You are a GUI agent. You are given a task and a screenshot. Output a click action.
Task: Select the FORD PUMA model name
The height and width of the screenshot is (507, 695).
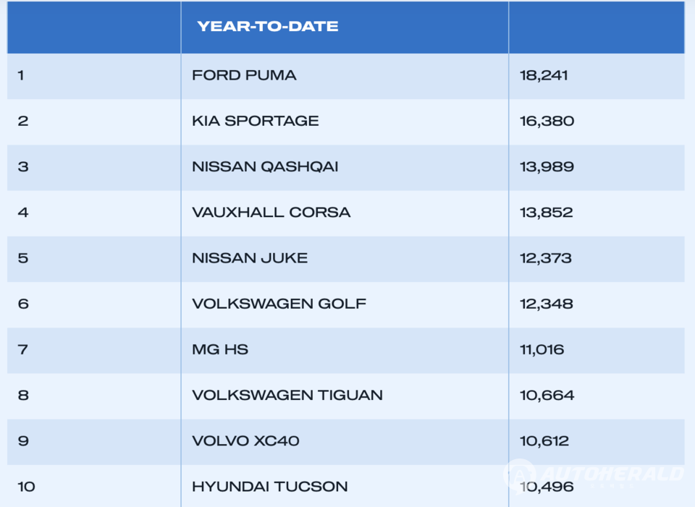point(244,75)
